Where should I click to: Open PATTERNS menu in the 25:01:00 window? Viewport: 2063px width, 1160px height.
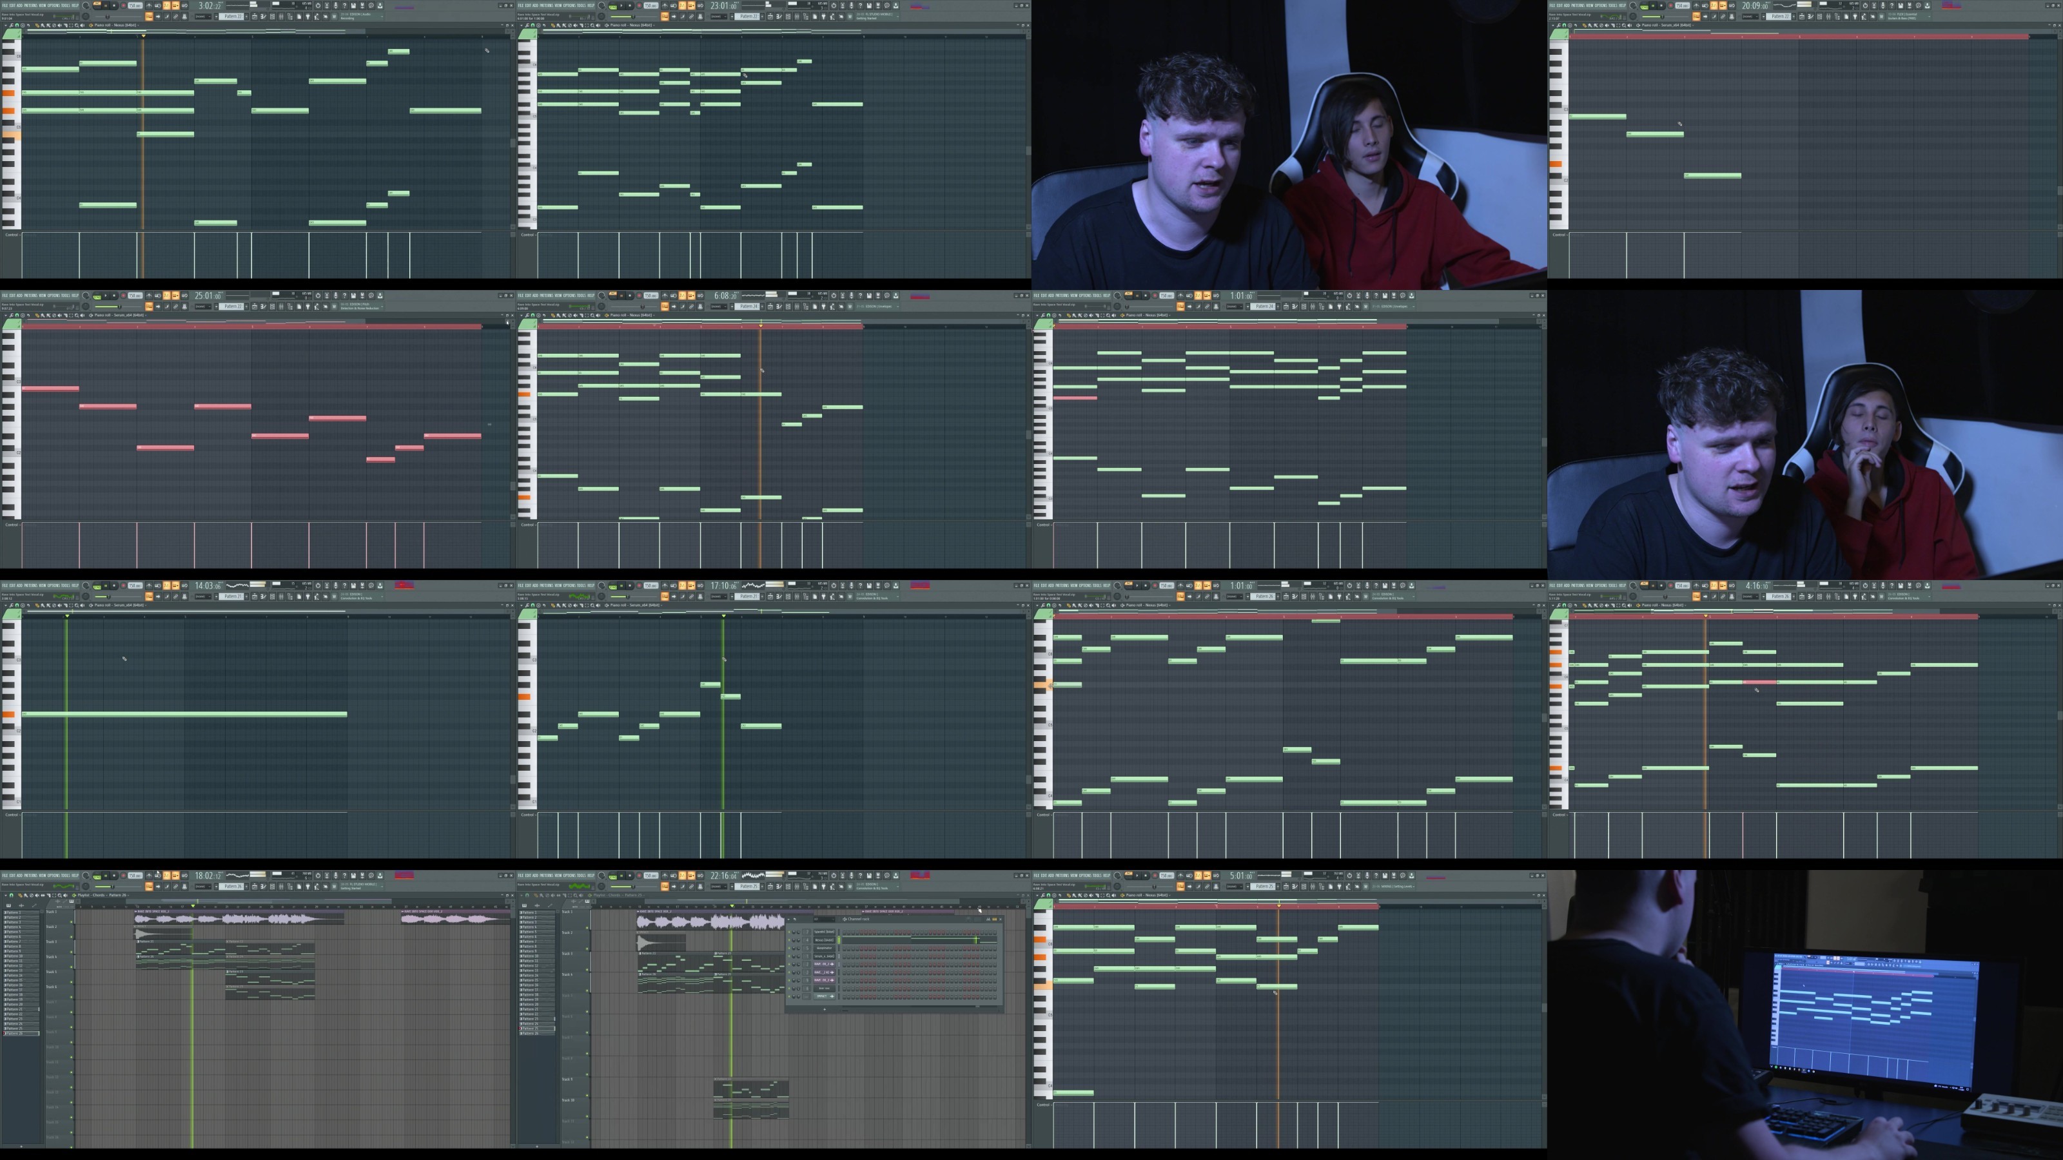pos(30,295)
